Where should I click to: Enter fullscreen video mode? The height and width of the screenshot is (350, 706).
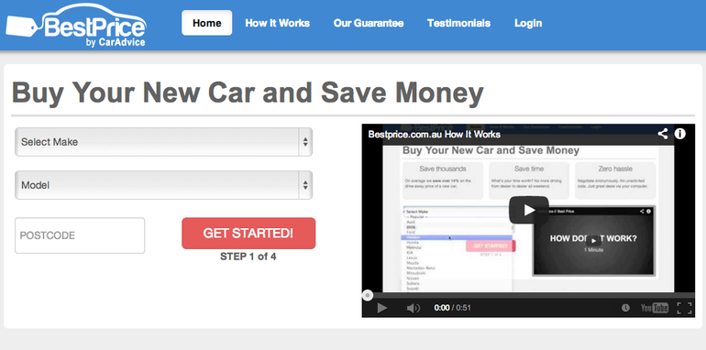[x=684, y=308]
